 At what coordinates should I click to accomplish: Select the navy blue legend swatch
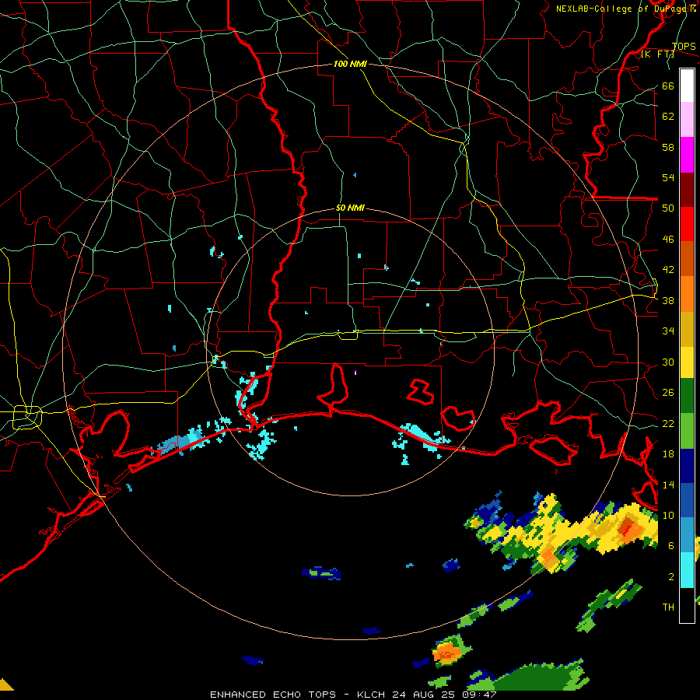(687, 466)
